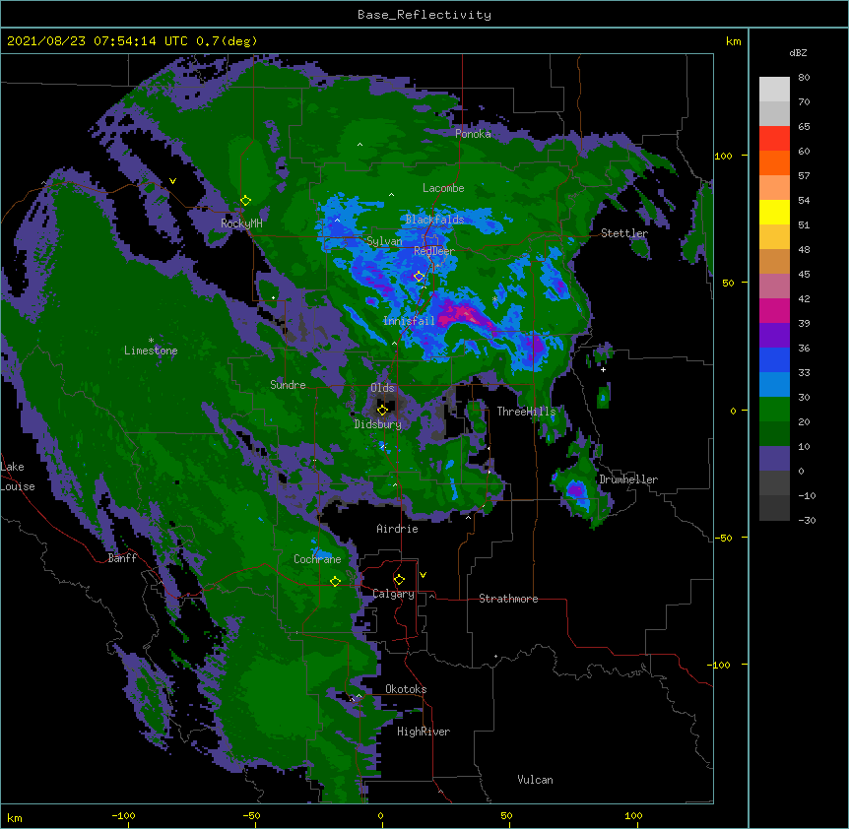
Task: Click the Didsbury town label
Action: tap(378, 424)
